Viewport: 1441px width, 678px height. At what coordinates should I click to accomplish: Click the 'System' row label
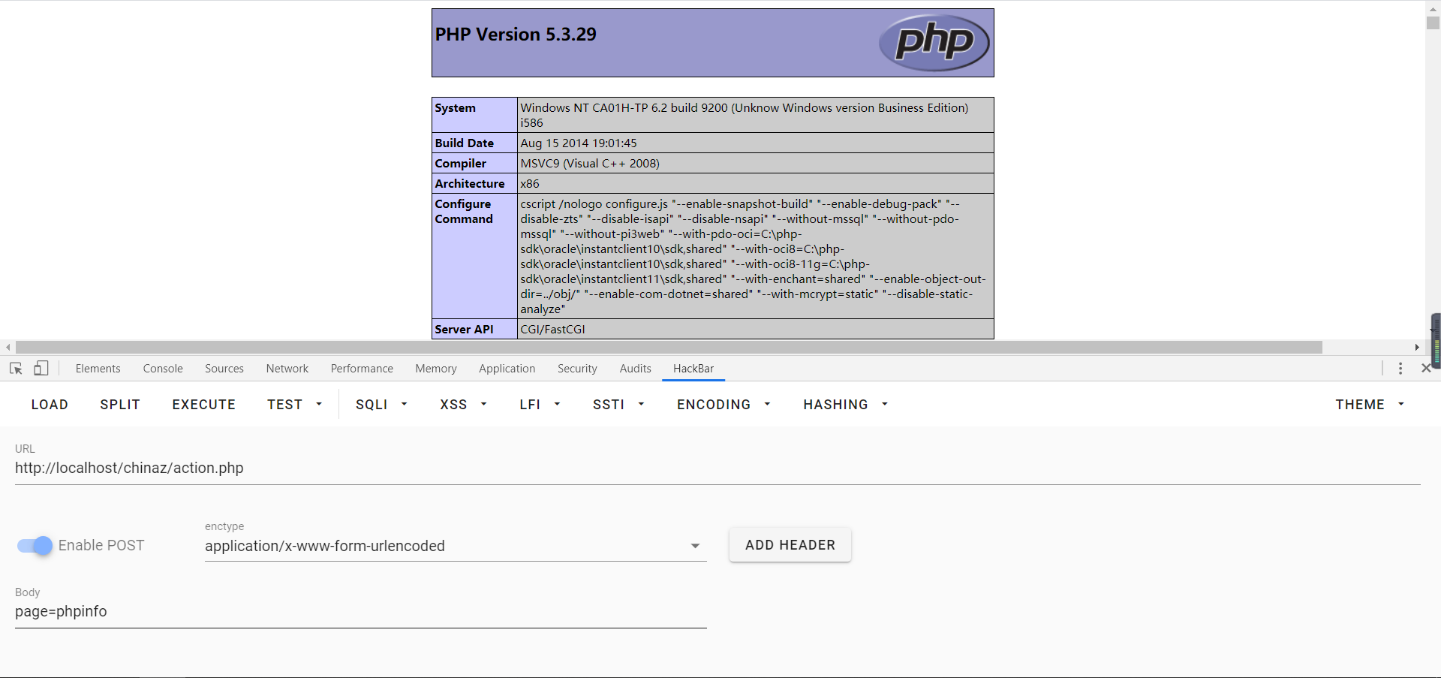[455, 108]
